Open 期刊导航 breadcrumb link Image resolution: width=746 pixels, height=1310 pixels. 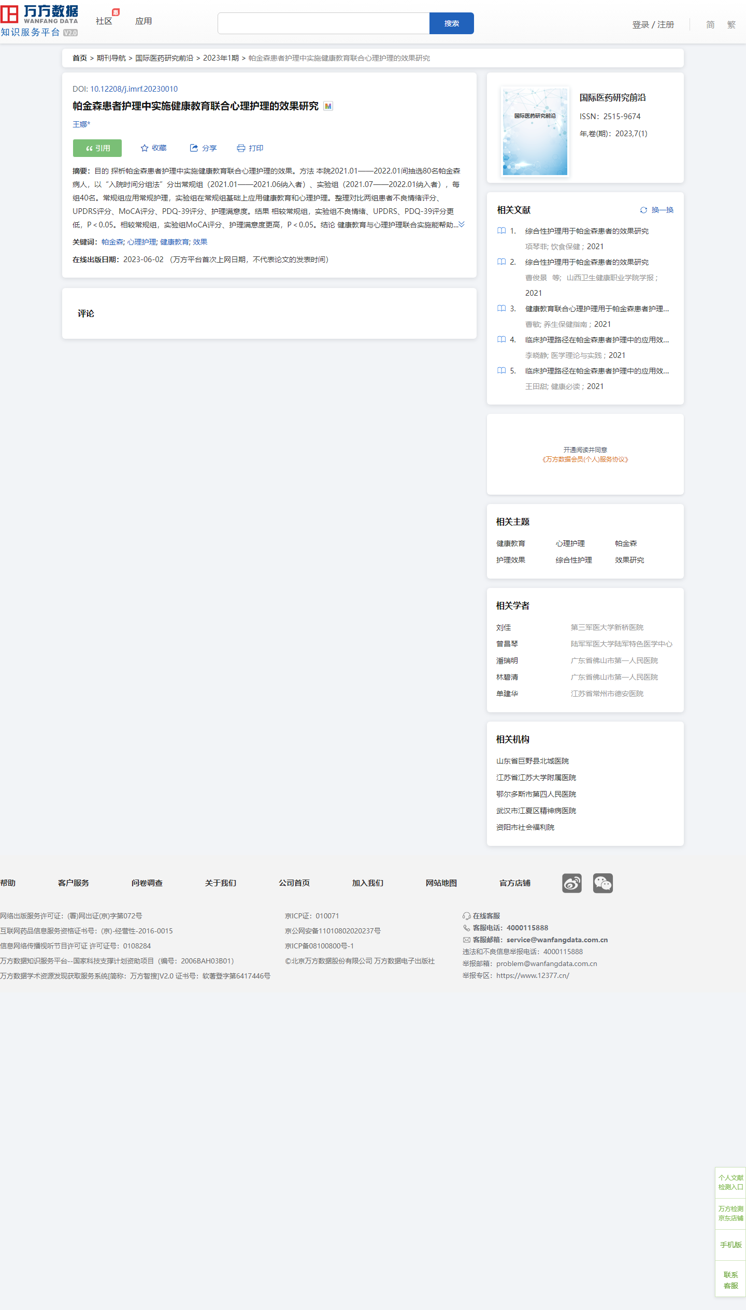[111, 58]
